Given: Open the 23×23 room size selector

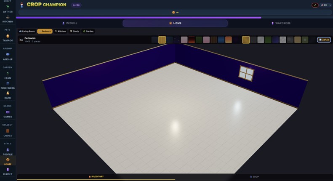Looking at the screenshot, I should (324, 40).
